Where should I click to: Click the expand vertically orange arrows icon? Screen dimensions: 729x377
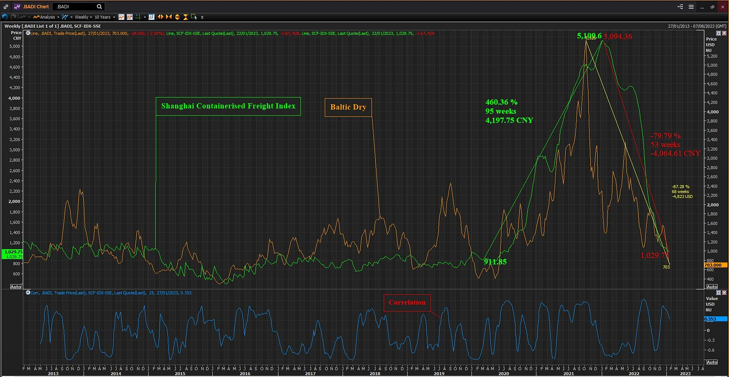pyautogui.click(x=177, y=17)
